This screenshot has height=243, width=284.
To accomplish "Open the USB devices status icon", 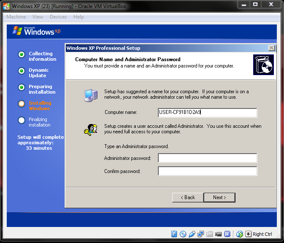I will (192, 234).
